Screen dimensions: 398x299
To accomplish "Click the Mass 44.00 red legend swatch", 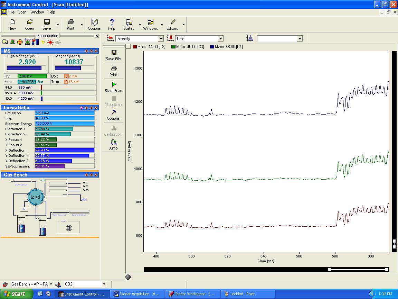I will (x=134, y=47).
